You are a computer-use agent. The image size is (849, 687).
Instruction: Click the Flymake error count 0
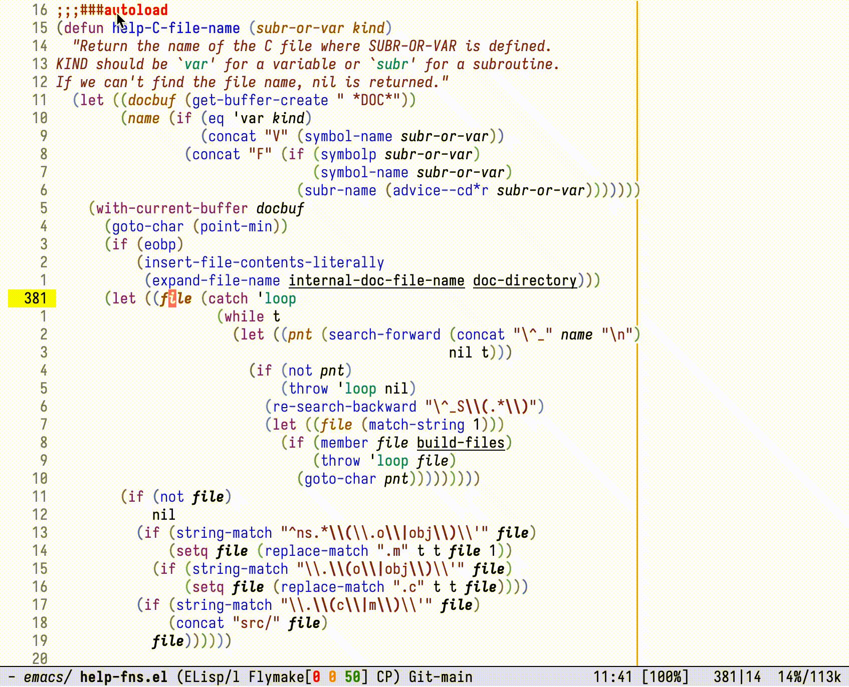[317, 677]
